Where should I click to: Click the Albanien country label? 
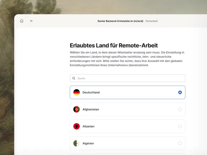[x=89, y=126]
